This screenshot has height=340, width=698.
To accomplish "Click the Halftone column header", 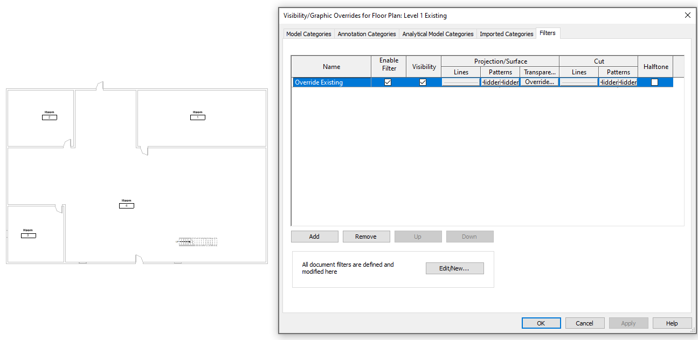I will click(655, 66).
